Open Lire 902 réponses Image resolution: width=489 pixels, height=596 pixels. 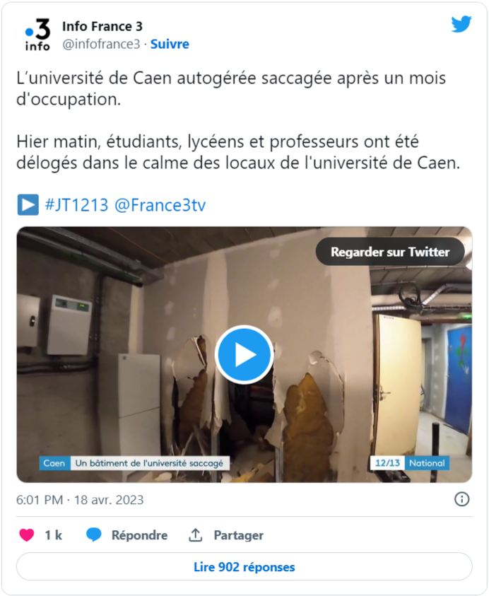pos(245,567)
